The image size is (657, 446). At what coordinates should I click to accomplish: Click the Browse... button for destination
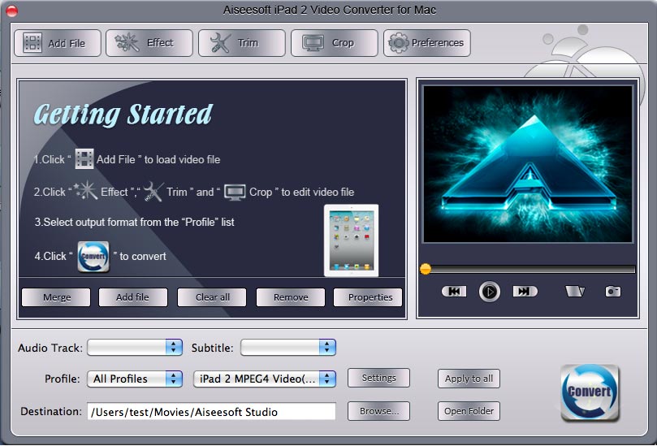[378, 411]
